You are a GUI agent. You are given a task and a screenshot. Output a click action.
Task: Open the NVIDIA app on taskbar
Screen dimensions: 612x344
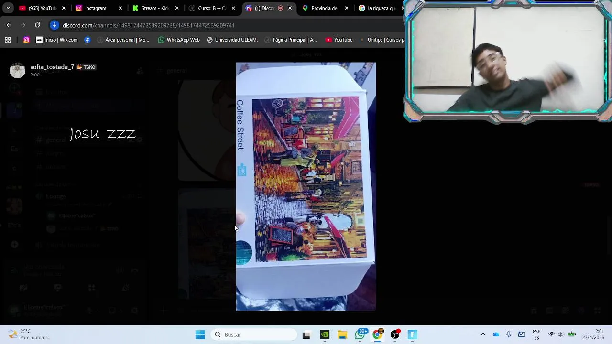[325, 334]
